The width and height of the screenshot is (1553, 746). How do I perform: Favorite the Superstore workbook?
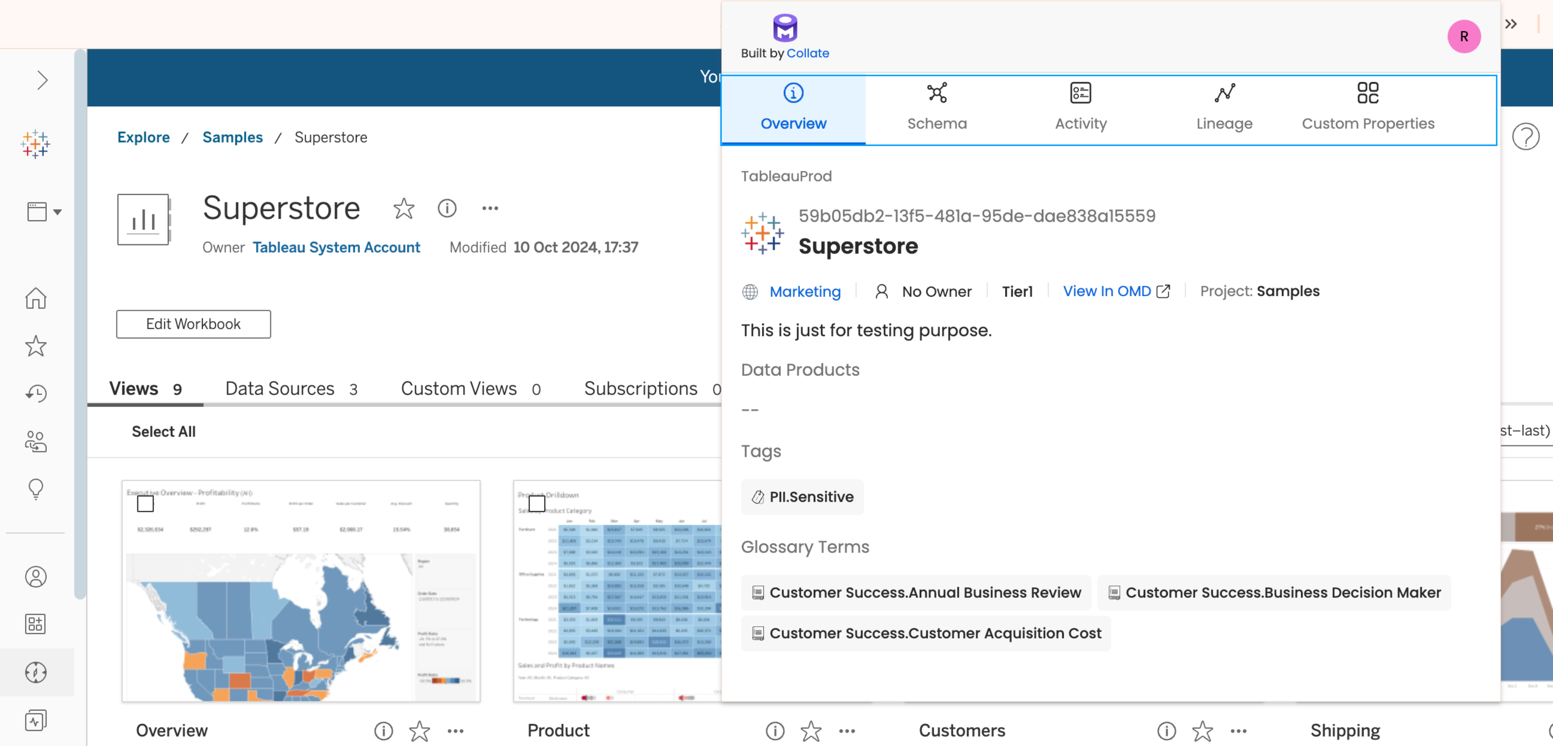pyautogui.click(x=403, y=208)
